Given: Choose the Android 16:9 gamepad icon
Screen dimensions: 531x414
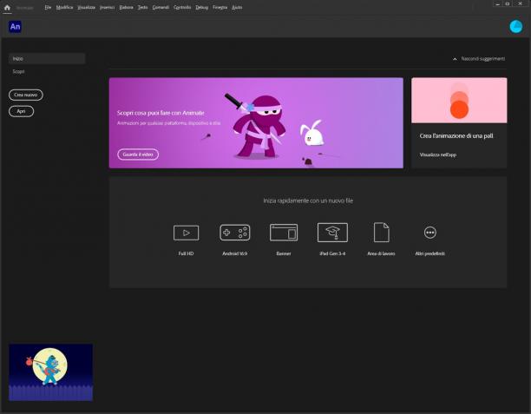Looking at the screenshot, I should point(234,233).
